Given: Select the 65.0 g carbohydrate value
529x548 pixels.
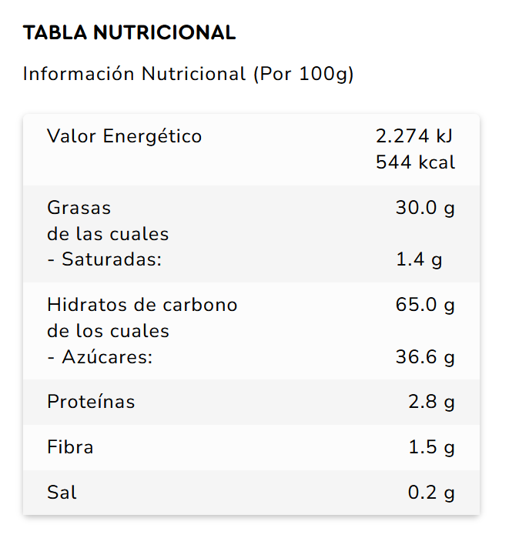Looking at the screenshot, I should point(425,305).
